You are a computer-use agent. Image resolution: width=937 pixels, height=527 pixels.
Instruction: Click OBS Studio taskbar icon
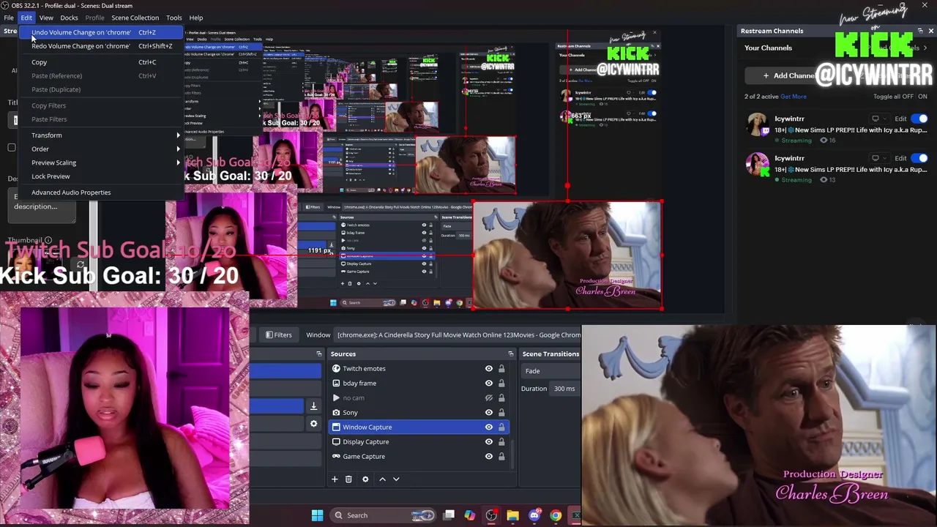491,515
